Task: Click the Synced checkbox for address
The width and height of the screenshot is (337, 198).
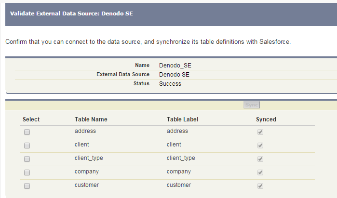Action: (260, 132)
